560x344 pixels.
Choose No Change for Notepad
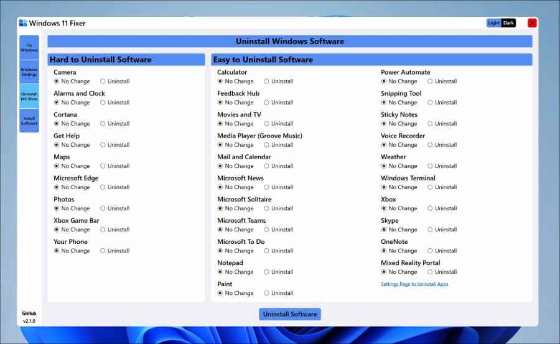pos(235,272)
